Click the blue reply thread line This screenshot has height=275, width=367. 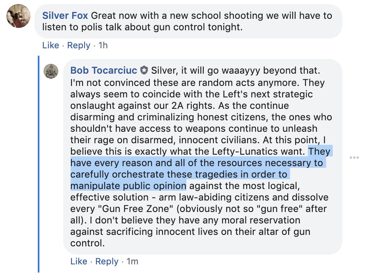pos(39,164)
